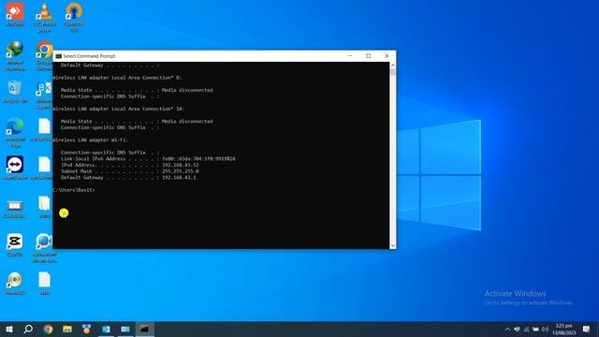Open the notification center icon
The width and height of the screenshot is (599, 337).
point(586,330)
